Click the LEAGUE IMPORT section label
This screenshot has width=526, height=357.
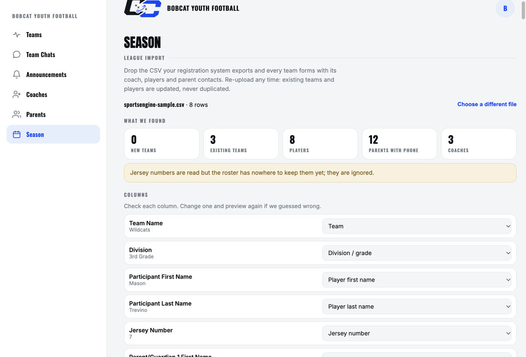point(144,58)
